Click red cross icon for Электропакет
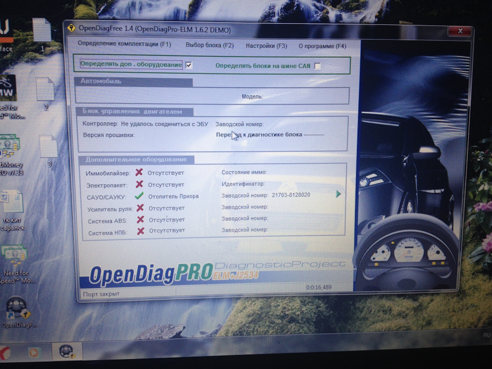This screenshot has width=492, height=369. (139, 184)
